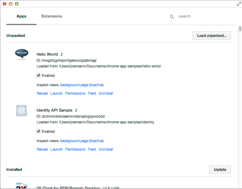Select the Apps tab
The height and width of the screenshot is (189, 242).
click(21, 16)
